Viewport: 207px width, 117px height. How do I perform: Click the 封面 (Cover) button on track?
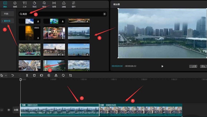click(x=16, y=110)
